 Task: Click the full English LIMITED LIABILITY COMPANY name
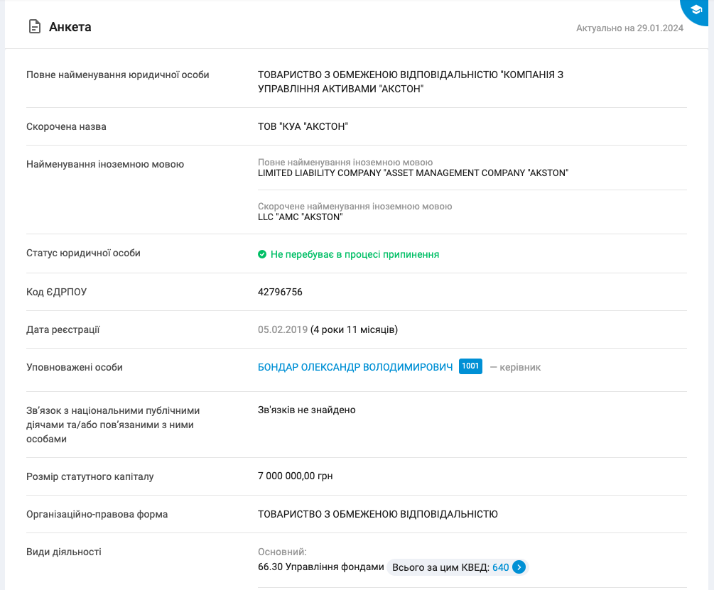413,173
